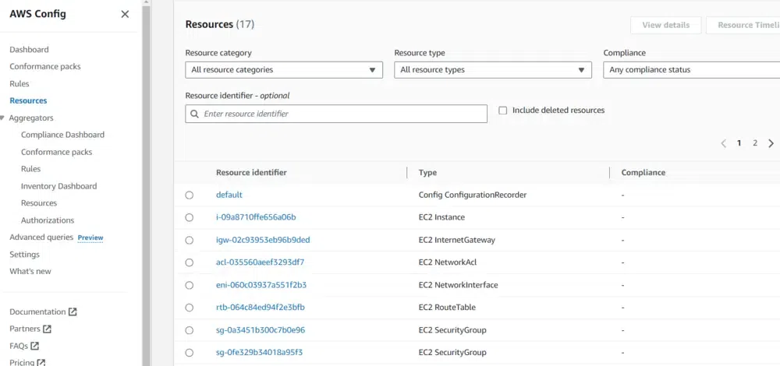
Task: Collapse the Aggregators section
Action: click(x=3, y=118)
